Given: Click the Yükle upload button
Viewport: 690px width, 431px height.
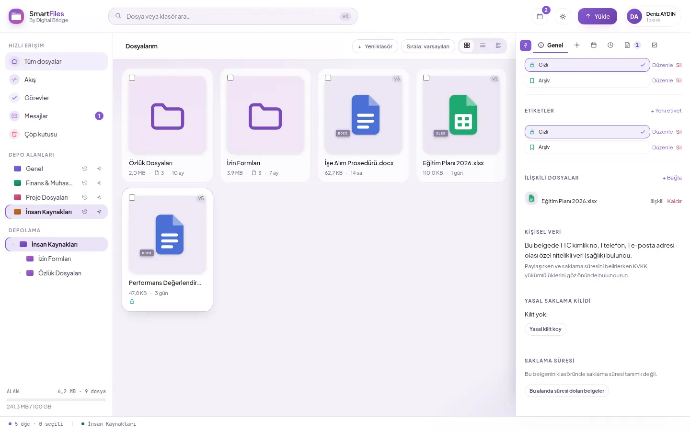Looking at the screenshot, I should (598, 16).
